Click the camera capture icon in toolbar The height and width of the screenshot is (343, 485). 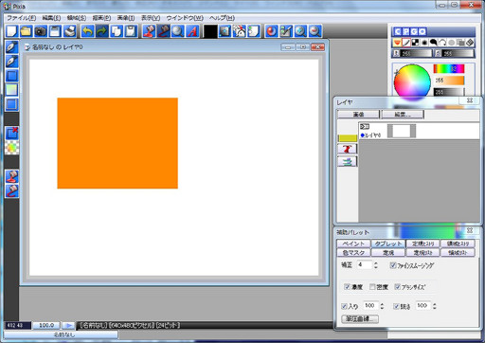point(41,31)
